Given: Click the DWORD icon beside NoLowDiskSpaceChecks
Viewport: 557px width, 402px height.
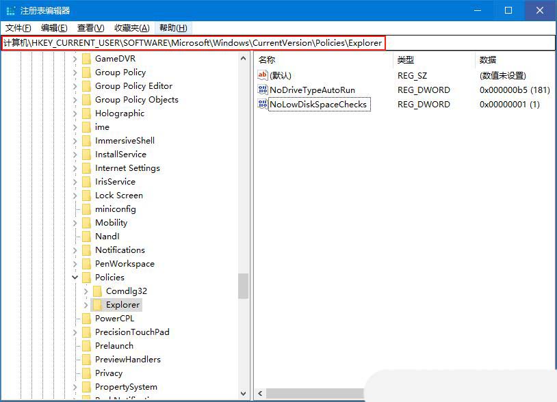Looking at the screenshot, I should (x=263, y=104).
